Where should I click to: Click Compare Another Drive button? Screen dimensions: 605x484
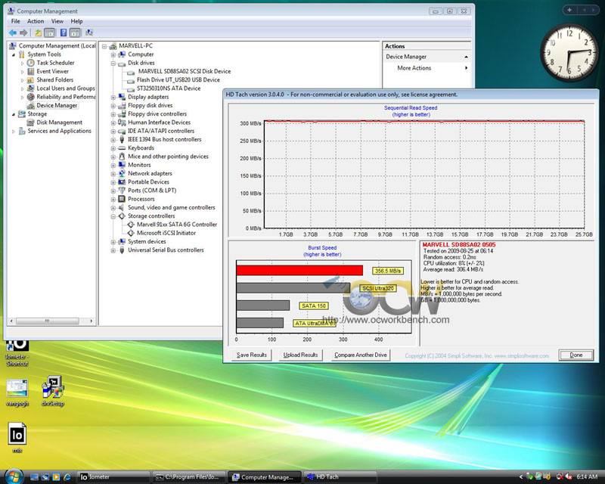[x=361, y=355]
